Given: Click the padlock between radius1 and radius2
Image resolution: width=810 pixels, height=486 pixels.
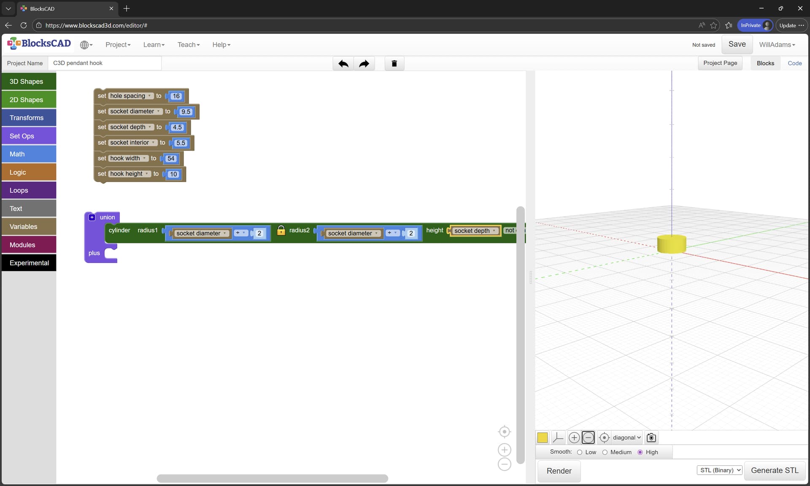Looking at the screenshot, I should (x=281, y=230).
